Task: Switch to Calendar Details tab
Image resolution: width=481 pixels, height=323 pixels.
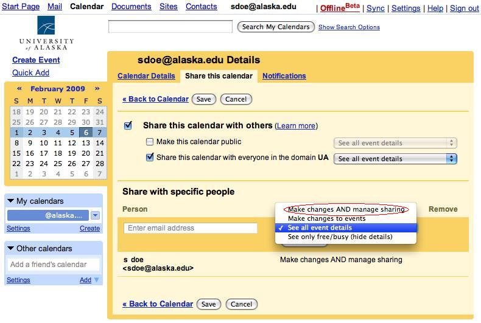Action: coord(146,76)
